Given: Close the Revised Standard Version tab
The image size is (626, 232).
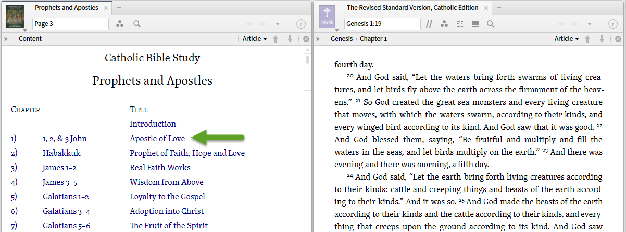Looking at the screenshot, I should (486, 8).
